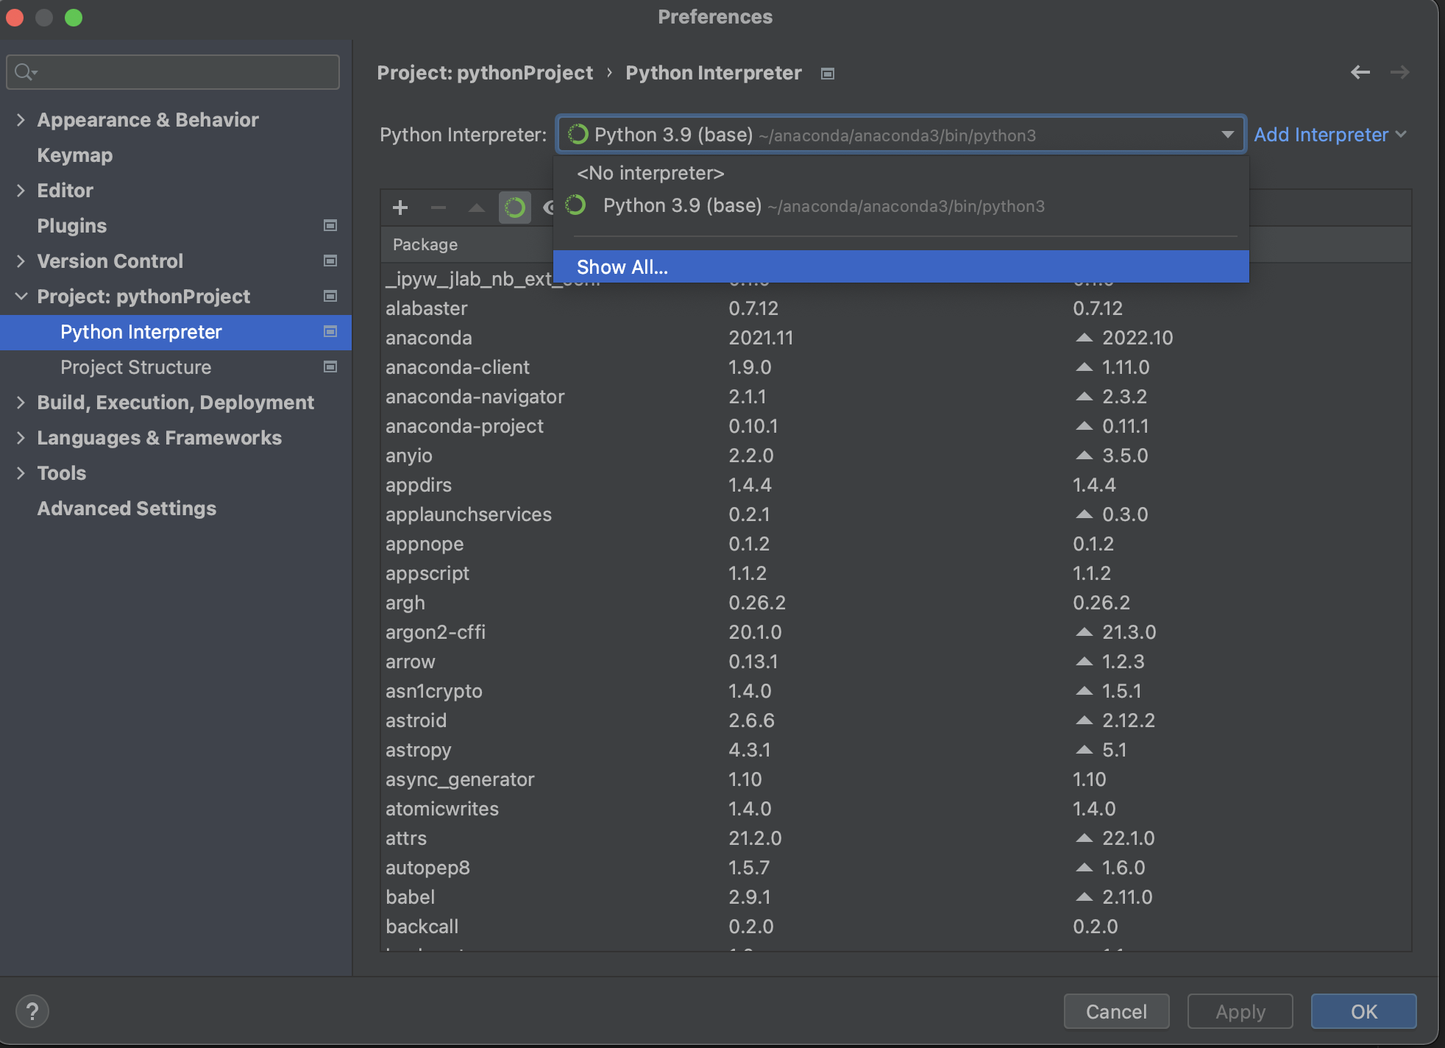Click the project icon next to Project Structure

pos(330,367)
